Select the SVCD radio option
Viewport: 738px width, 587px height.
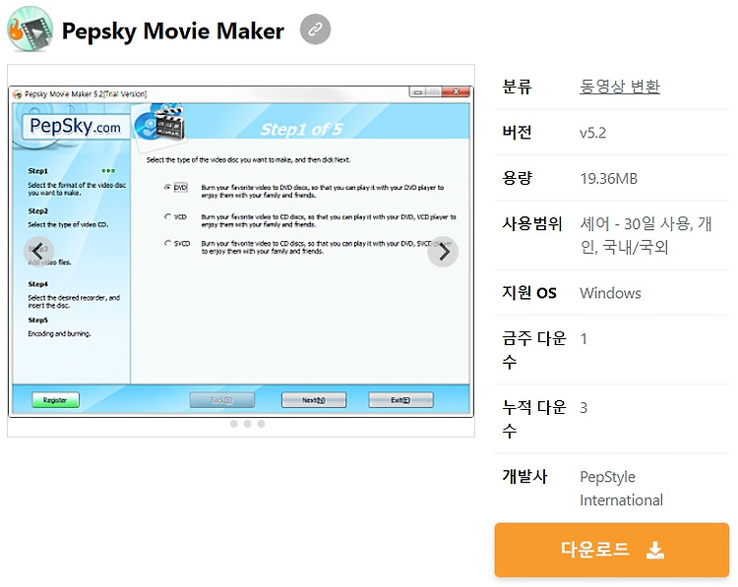167,243
